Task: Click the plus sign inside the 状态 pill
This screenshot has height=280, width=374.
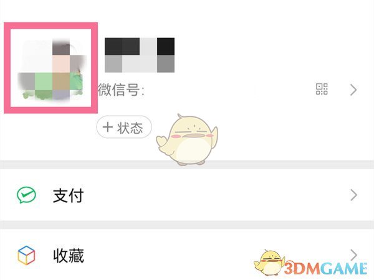Action: (108, 127)
